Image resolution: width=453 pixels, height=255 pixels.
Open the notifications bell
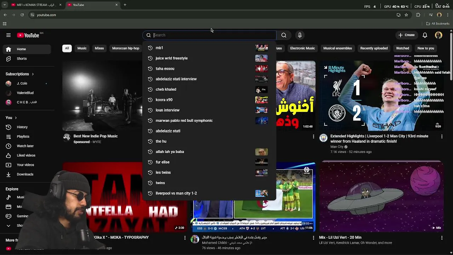pos(425,35)
